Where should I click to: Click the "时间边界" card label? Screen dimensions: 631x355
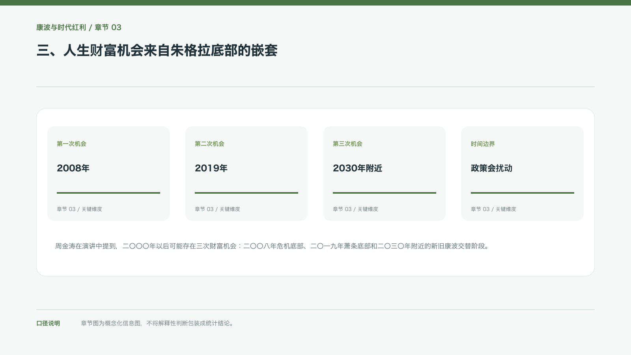coord(483,144)
